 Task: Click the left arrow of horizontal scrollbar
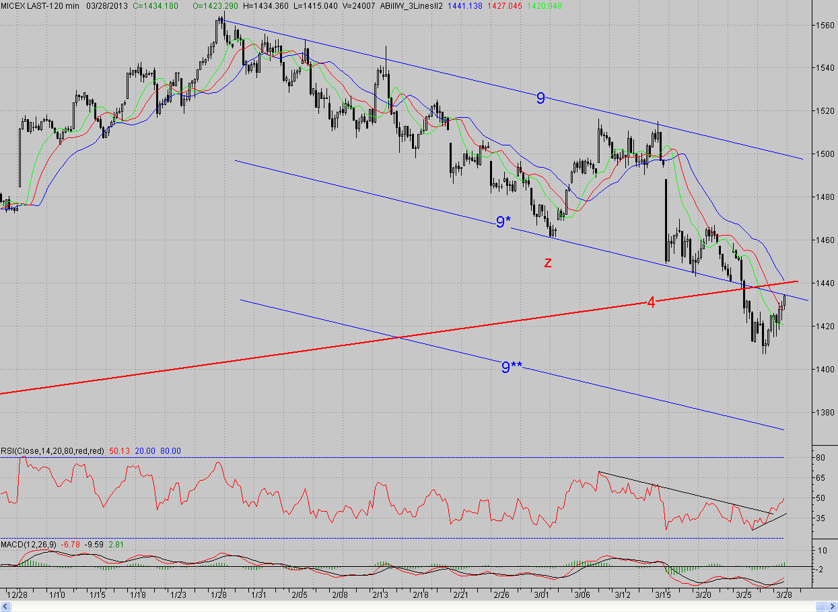pos(5,607)
